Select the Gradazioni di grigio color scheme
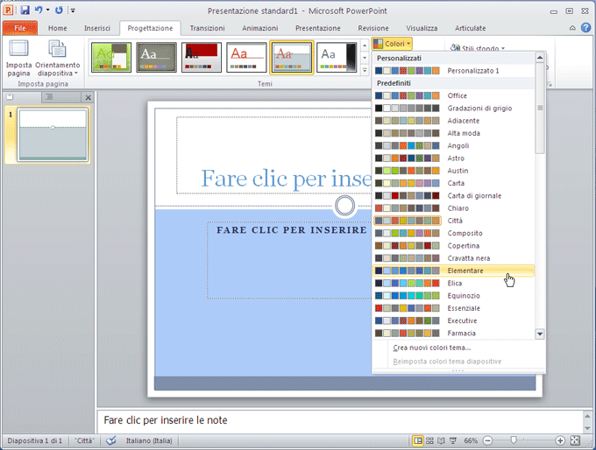This screenshot has height=450, width=596. pos(453,109)
